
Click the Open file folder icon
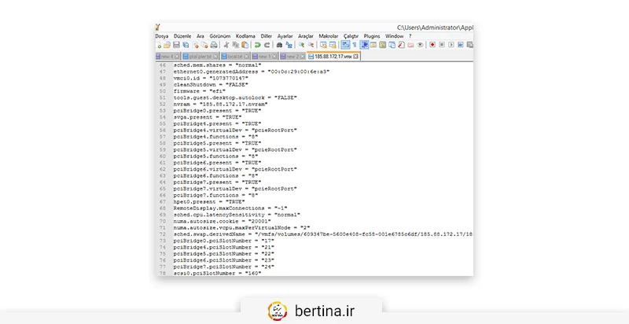tap(169, 46)
